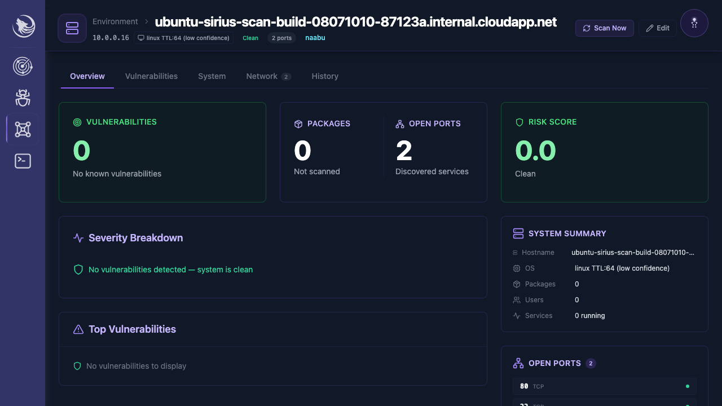The height and width of the screenshot is (406, 722).
Task: Open the History tab
Action: [325, 76]
